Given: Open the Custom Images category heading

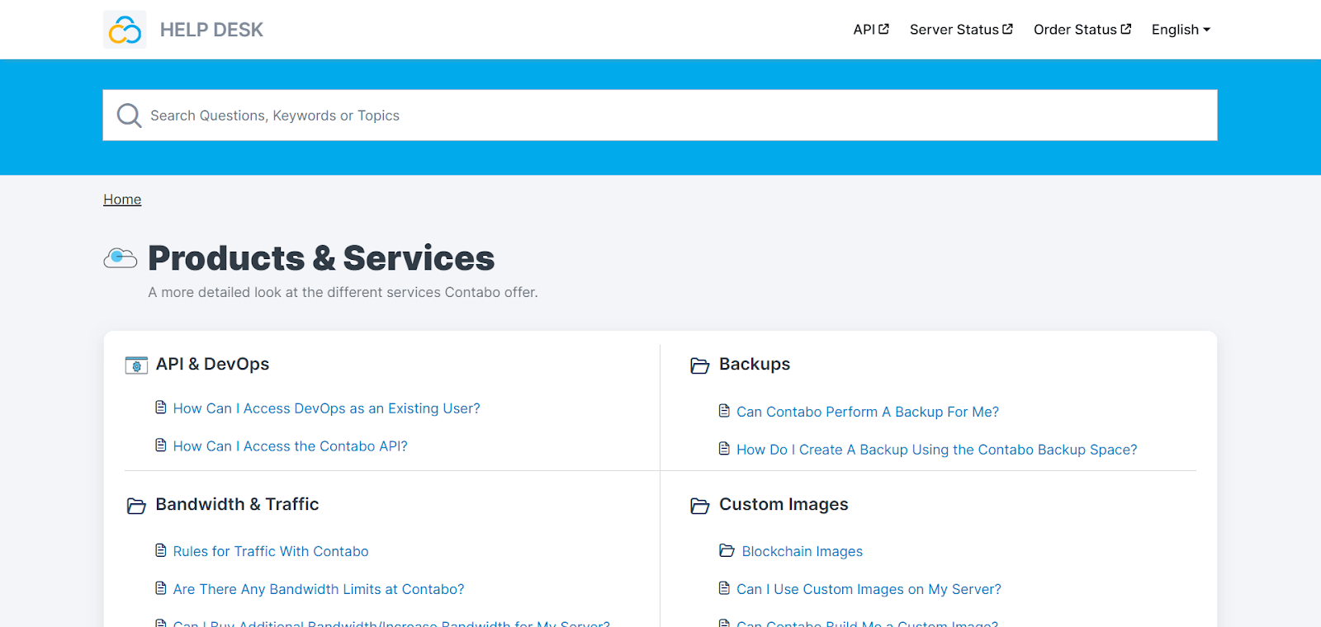Looking at the screenshot, I should point(784,504).
